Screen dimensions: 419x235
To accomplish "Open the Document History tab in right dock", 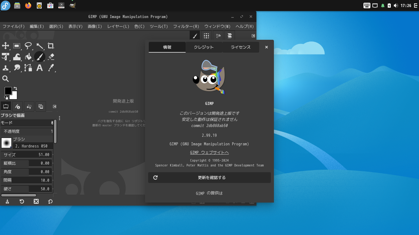I will (230, 36).
